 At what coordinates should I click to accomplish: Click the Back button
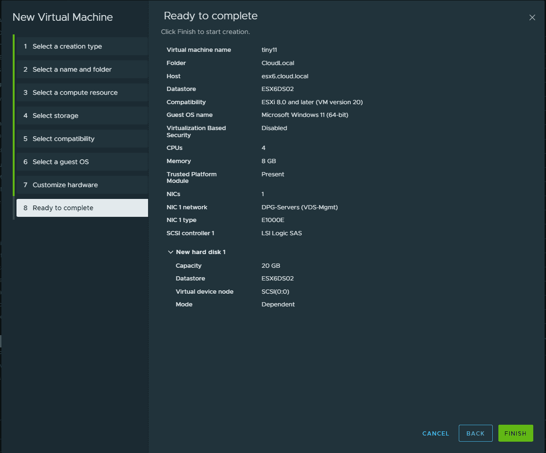click(x=475, y=433)
